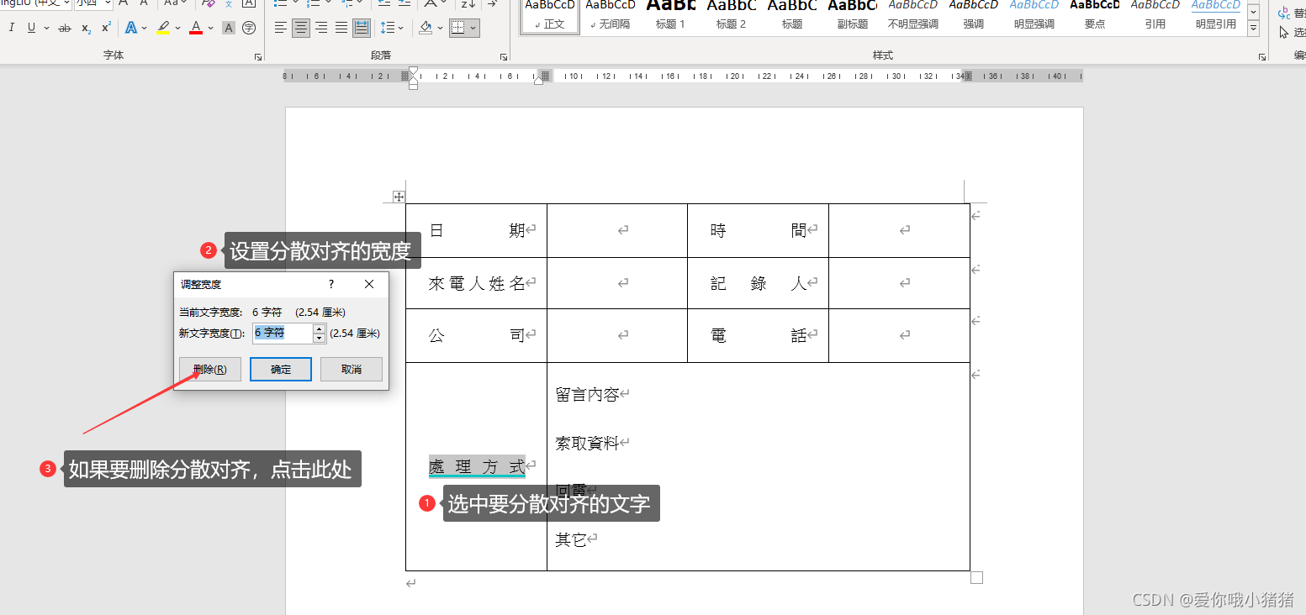Toggle character shading
The height and width of the screenshot is (615, 1306).
pyautogui.click(x=229, y=29)
